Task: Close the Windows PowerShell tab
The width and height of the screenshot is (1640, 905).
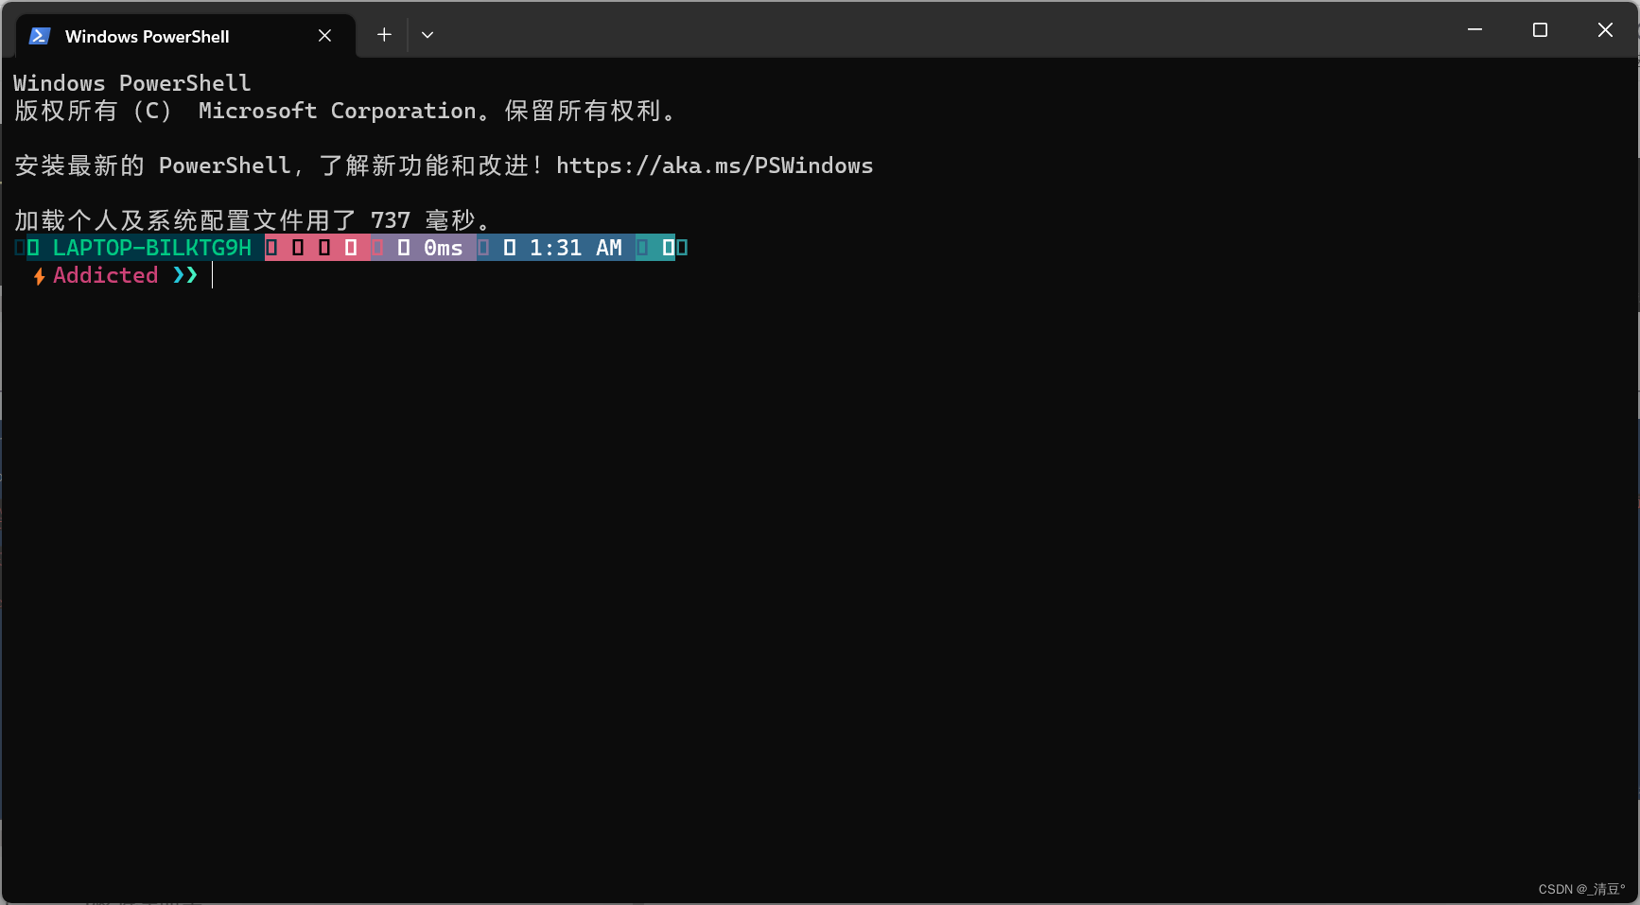Action: [324, 36]
